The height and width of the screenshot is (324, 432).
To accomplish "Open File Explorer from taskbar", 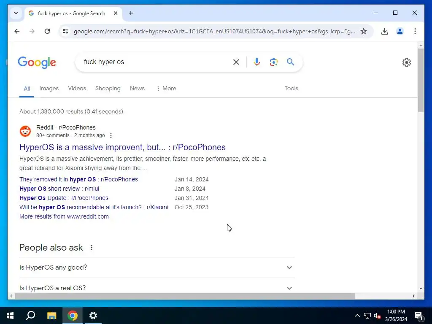I will (x=51, y=316).
